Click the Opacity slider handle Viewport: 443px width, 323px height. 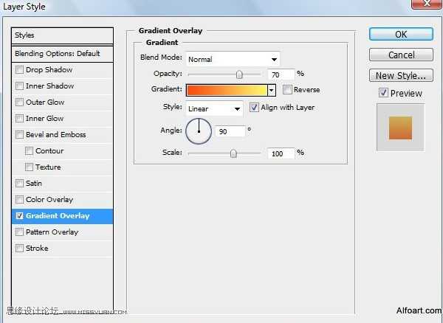(x=239, y=74)
